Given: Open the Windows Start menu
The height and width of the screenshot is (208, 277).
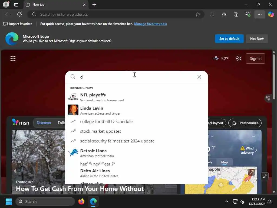Looking at the screenshot, I should coord(9,201).
